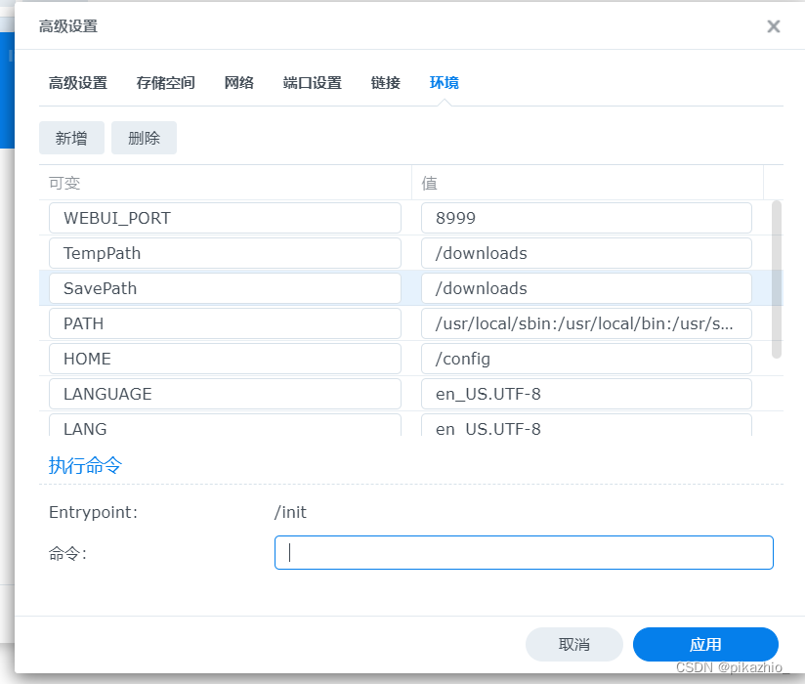Select the 网络 tab

(238, 83)
